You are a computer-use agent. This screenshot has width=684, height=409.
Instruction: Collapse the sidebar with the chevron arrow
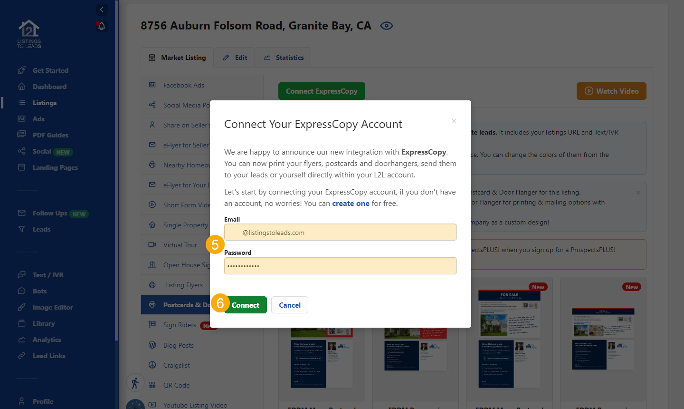(102, 10)
